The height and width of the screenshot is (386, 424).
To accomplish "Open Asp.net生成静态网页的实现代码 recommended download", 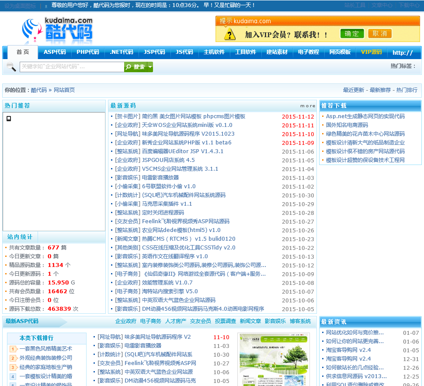I will click(x=365, y=116).
